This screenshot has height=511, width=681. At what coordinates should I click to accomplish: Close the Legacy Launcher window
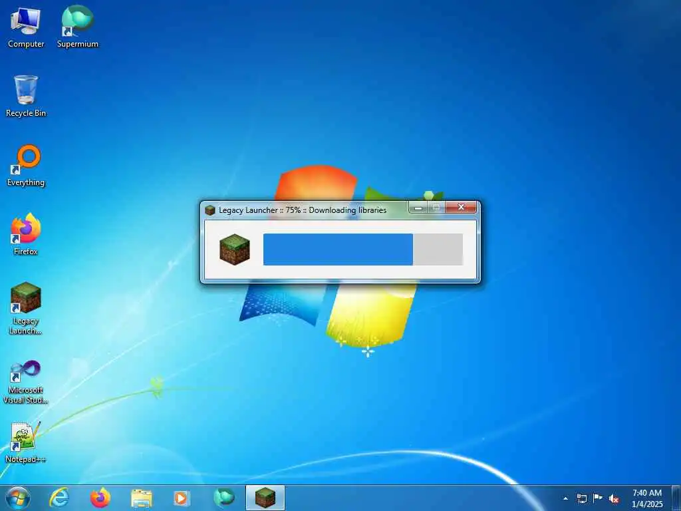click(462, 208)
